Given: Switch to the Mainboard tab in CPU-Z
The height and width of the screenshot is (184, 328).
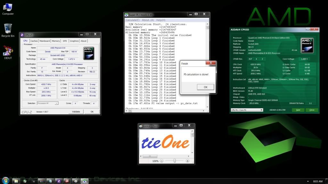Looking at the screenshot, I should click(x=45, y=41).
